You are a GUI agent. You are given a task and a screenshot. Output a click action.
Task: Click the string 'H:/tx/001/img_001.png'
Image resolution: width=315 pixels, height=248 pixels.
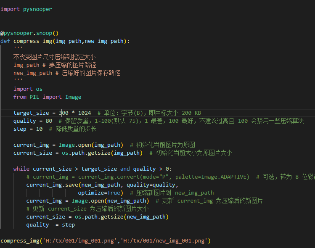(x=79, y=241)
